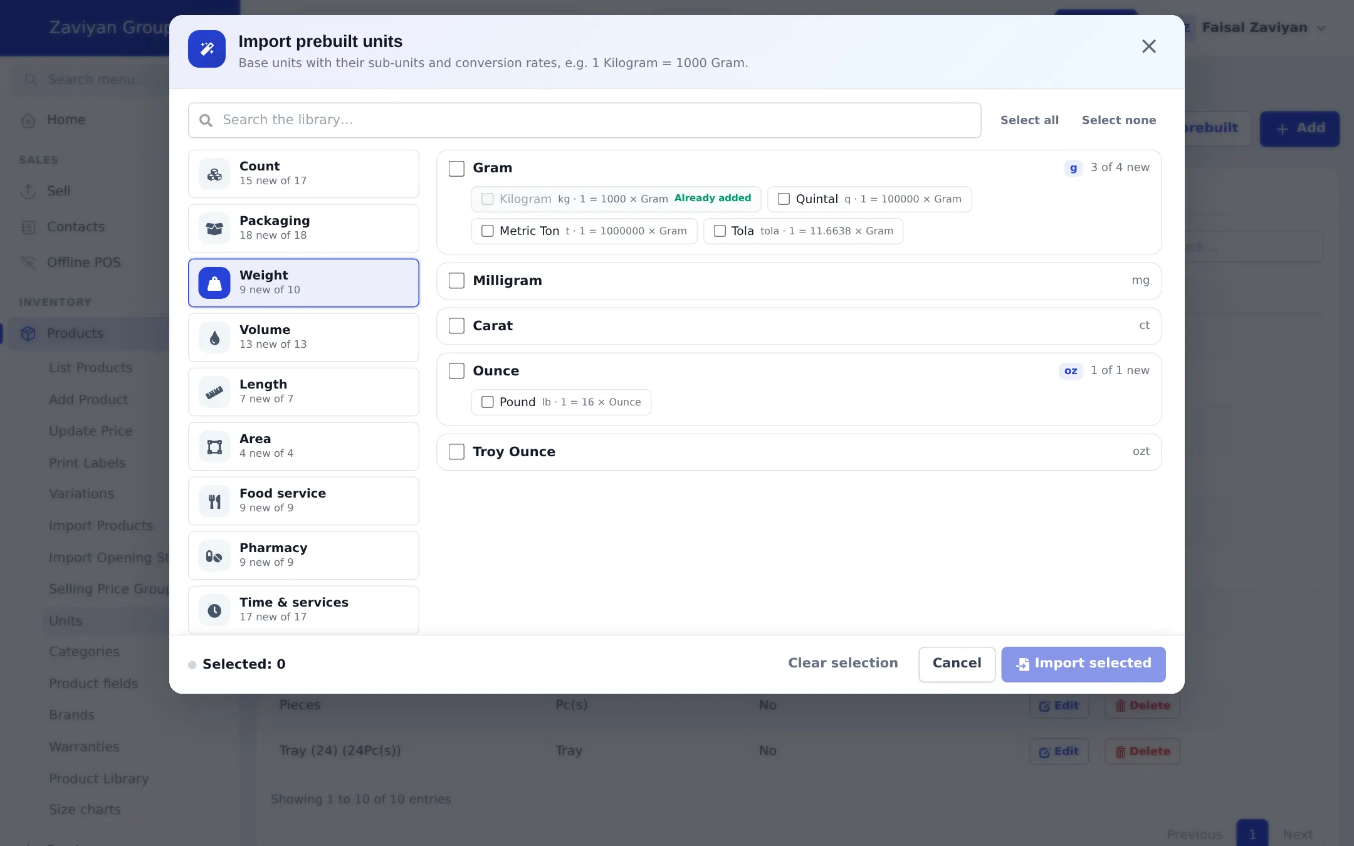
Task: Check the Troy Ounce checkbox
Action: click(456, 452)
